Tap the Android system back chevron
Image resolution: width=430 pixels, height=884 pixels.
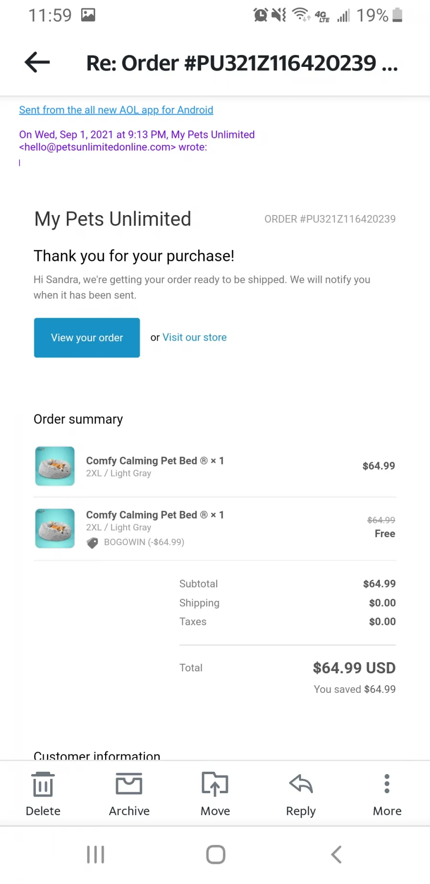(336, 854)
